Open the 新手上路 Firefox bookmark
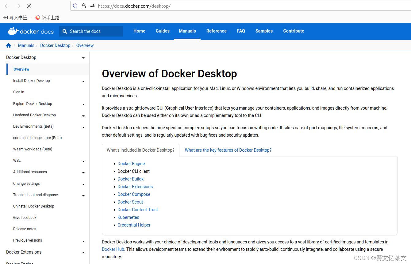411x264 pixels. click(x=48, y=18)
